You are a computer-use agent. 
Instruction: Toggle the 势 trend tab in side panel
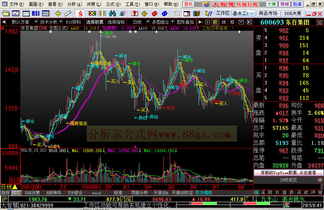[x=292, y=192]
